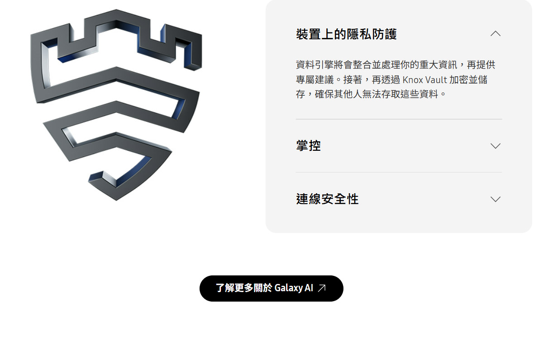Viewport: 543px width, 349px height.
Task: Click the diagonal arrow icon in Galaxy AI button
Action: pos(322,288)
